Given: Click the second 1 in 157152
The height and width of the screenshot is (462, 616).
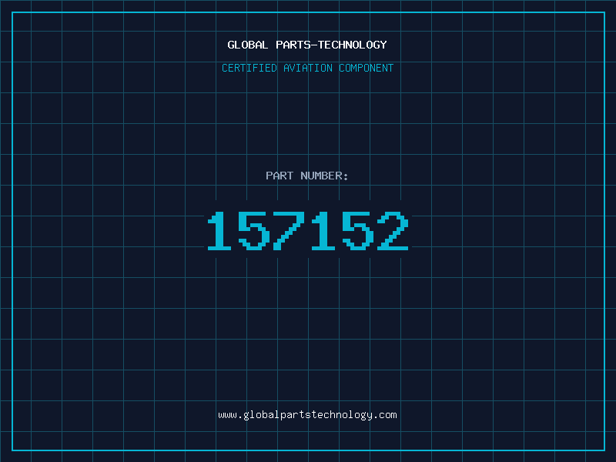Looking at the screenshot, I should pos(323,231).
